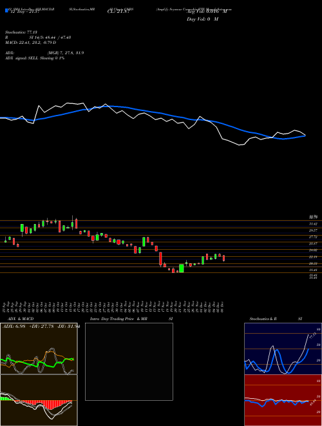Click the 'Stochastics: 77.18' reading

click(x=21, y=32)
